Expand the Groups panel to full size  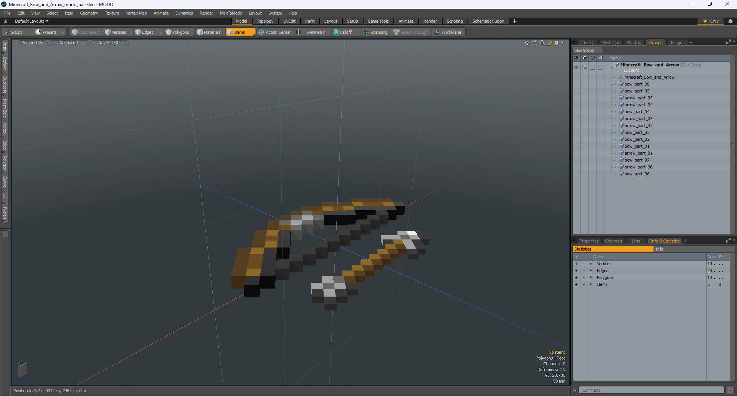pyautogui.click(x=728, y=42)
